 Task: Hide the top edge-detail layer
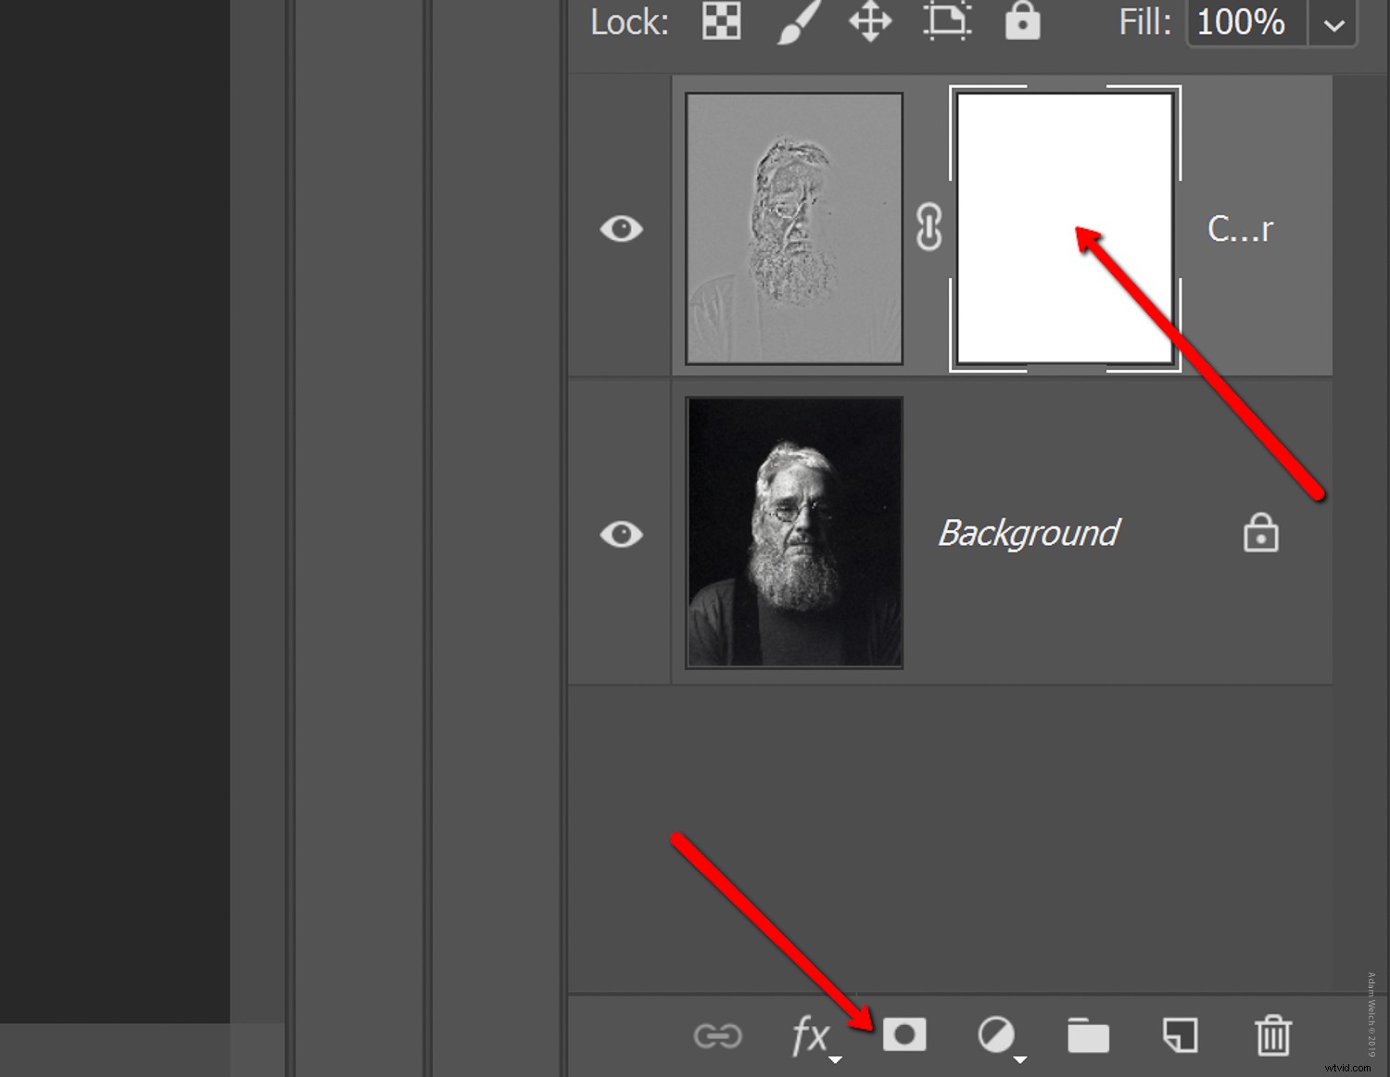[621, 227]
